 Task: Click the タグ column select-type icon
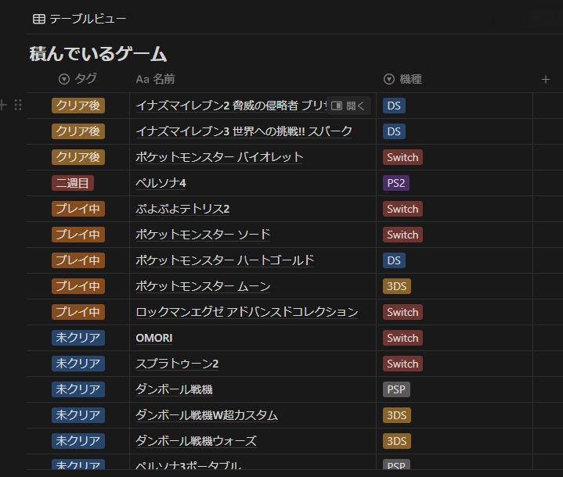[x=64, y=79]
